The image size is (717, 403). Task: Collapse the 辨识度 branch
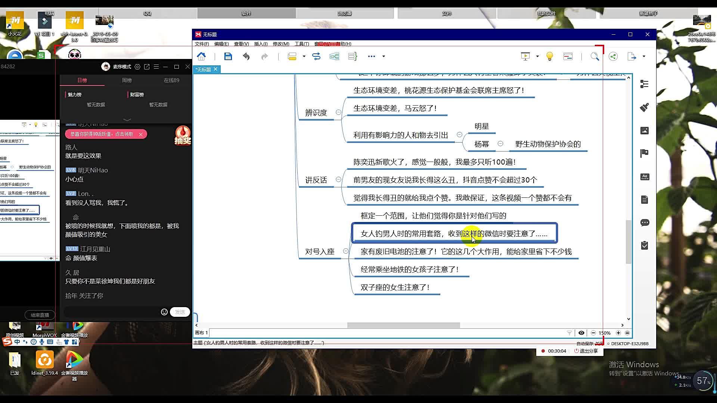(338, 112)
